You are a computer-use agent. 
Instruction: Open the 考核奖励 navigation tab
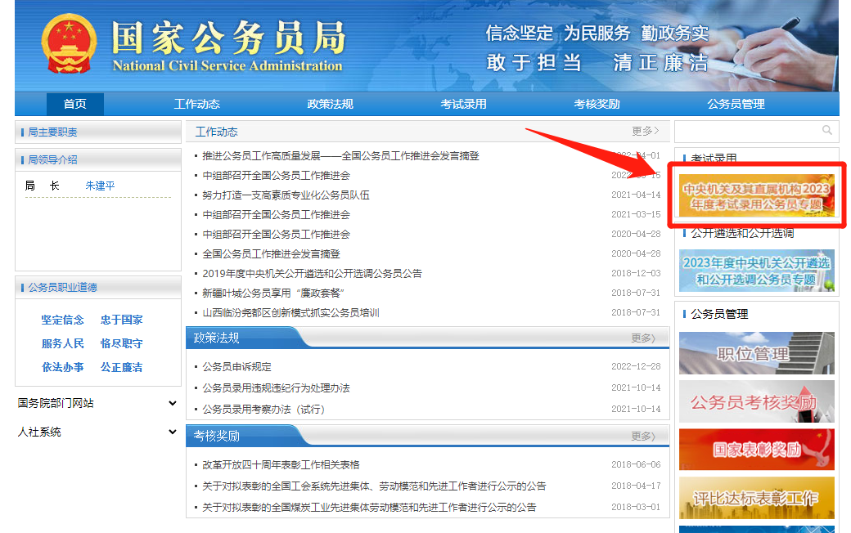click(597, 104)
